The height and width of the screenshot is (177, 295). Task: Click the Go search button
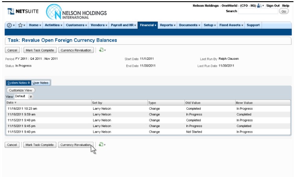tap(284, 11)
